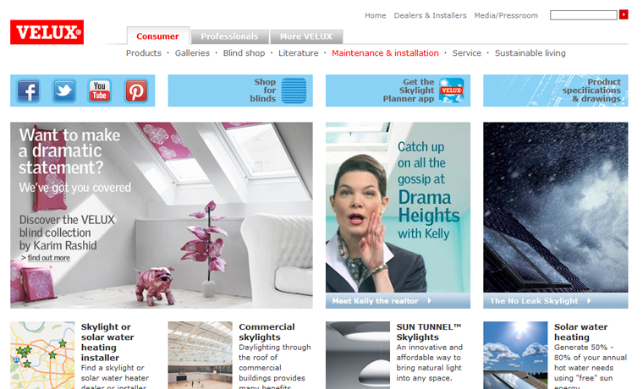Viewport: 643px width, 389px height.
Task: Open the Pinterest icon
Action: click(x=136, y=90)
